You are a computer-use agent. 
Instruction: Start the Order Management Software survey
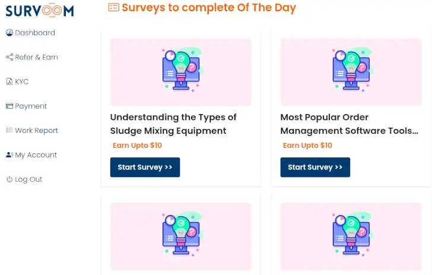pos(315,167)
